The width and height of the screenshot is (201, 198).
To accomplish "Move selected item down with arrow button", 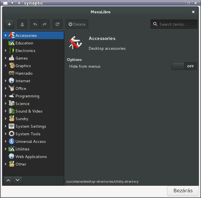I will (18, 180).
